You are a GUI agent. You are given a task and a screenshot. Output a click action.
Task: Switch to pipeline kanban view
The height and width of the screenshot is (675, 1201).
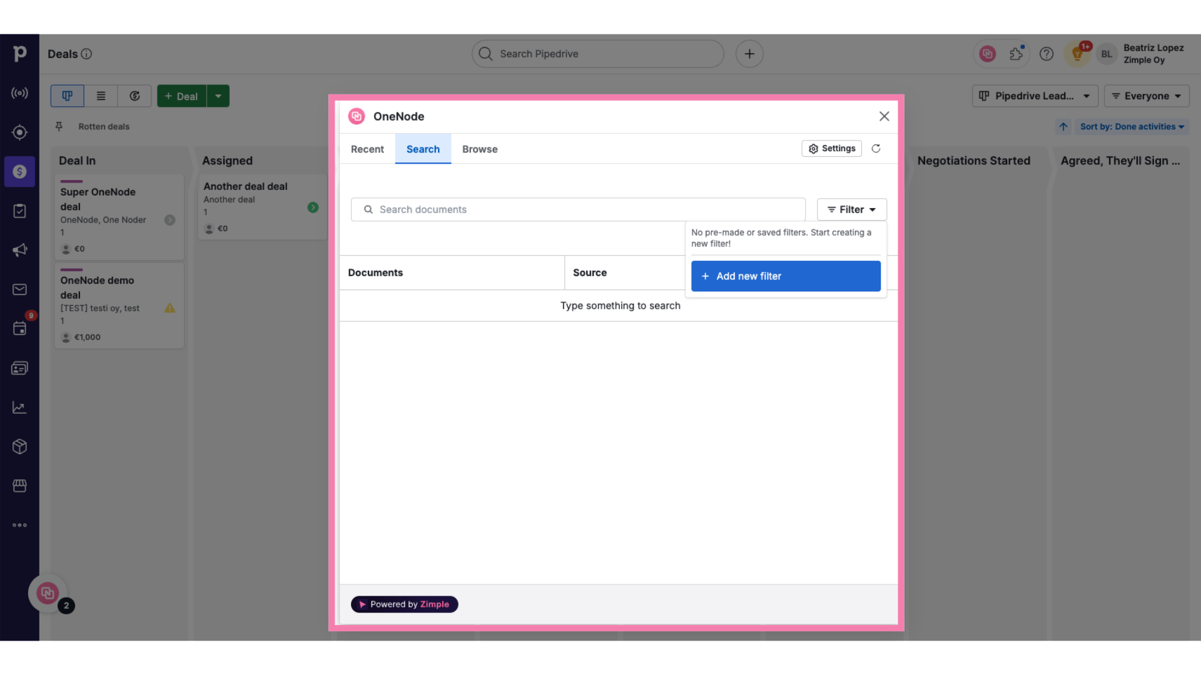67,96
